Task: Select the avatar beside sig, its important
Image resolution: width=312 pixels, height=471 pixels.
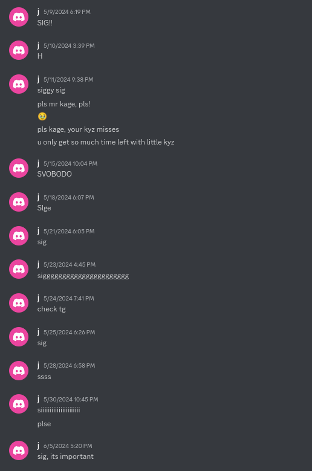Action: coord(19,450)
